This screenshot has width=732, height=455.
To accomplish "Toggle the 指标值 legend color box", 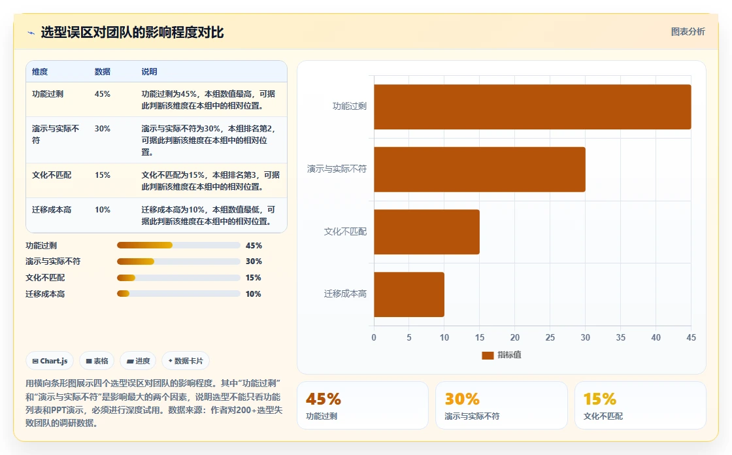I will 488,355.
